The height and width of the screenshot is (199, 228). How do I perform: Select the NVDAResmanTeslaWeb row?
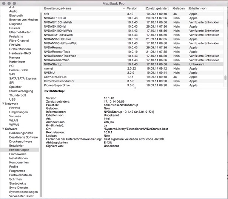(133, 56)
